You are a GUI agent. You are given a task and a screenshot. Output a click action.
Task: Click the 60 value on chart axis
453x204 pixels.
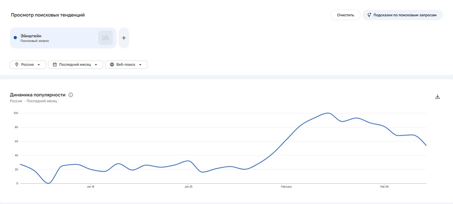point(16,141)
